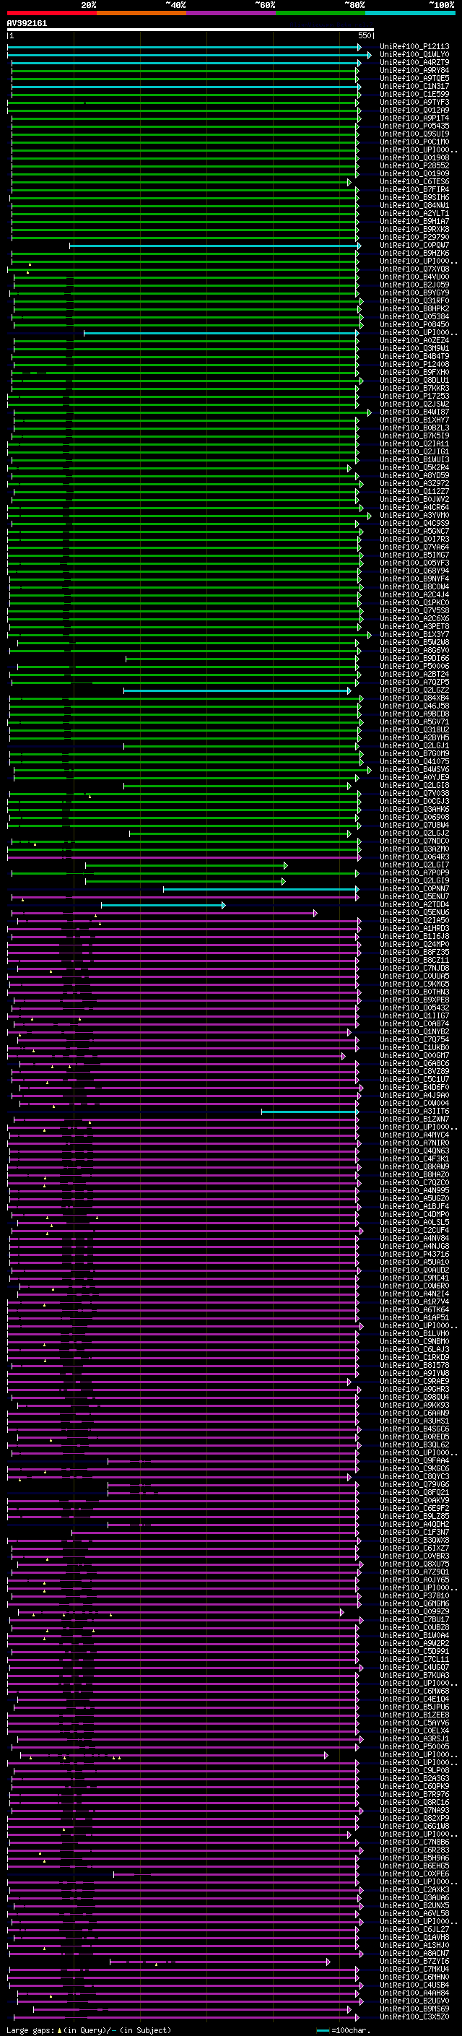Select the UniRef100_B1X3Y7 label
Image resolution: width=462 pixels, height=2036 pixels.
[414, 635]
